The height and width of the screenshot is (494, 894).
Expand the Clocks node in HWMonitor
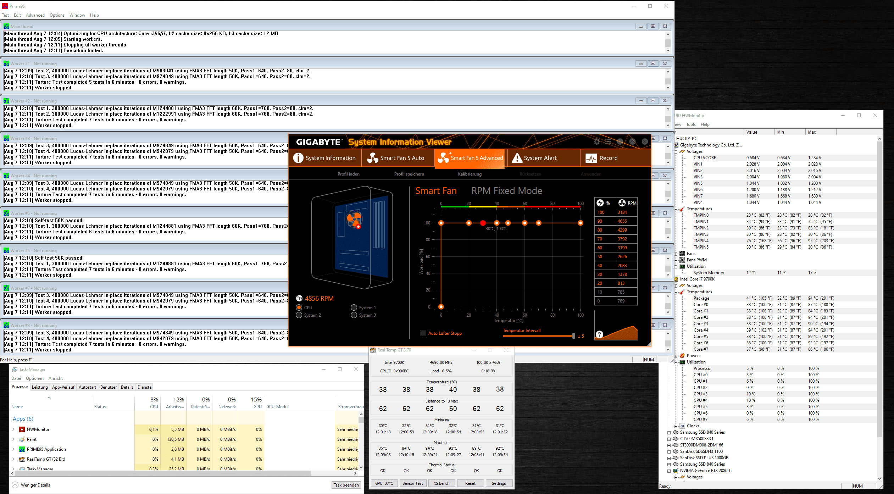(x=676, y=426)
